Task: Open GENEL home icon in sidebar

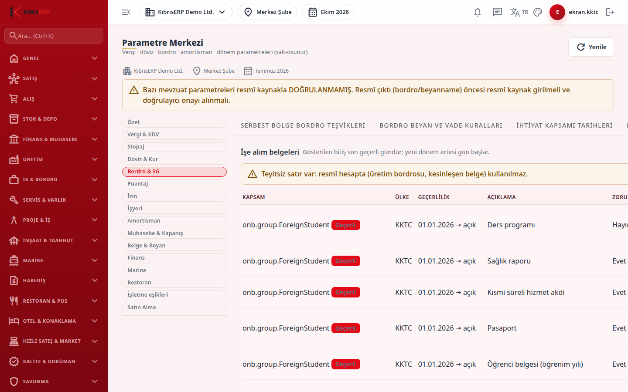Action: click(14, 58)
